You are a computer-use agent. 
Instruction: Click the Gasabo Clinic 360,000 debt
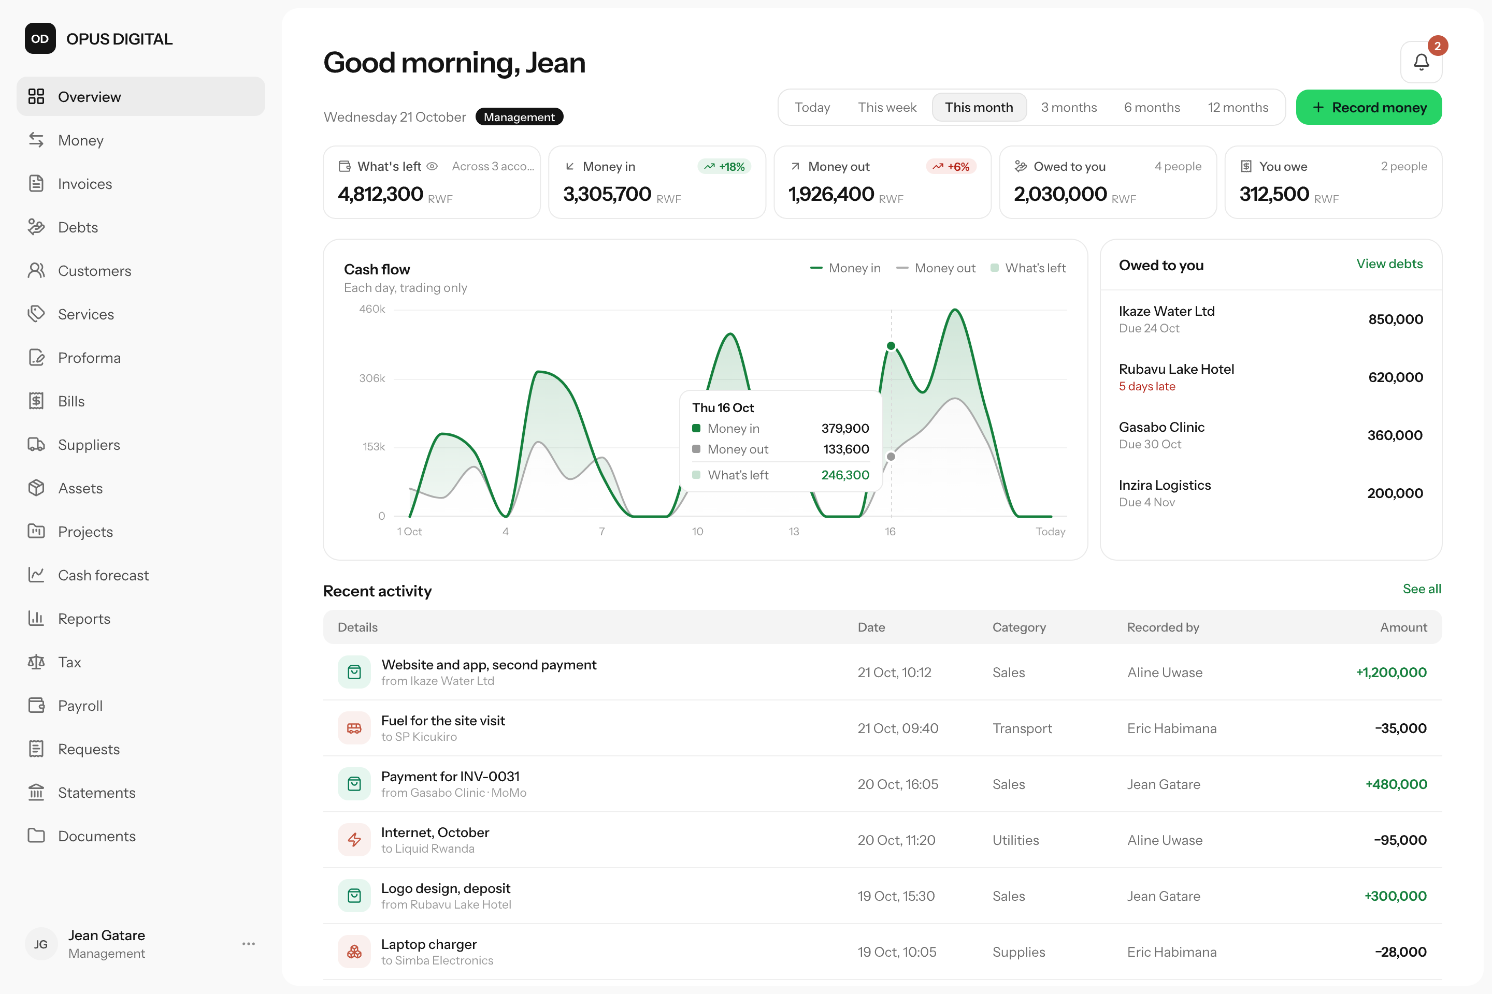point(1271,435)
